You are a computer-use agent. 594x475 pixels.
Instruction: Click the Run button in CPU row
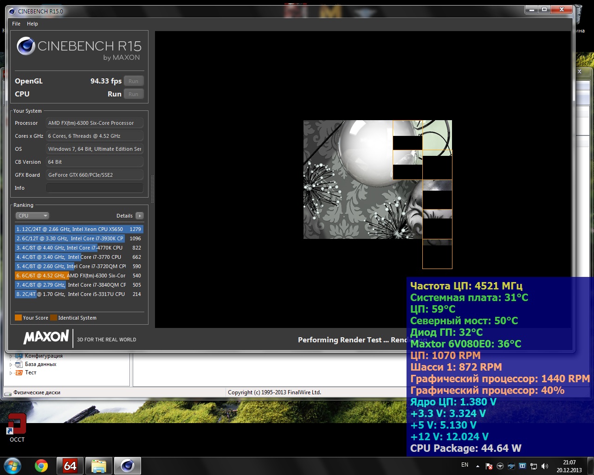pos(134,94)
